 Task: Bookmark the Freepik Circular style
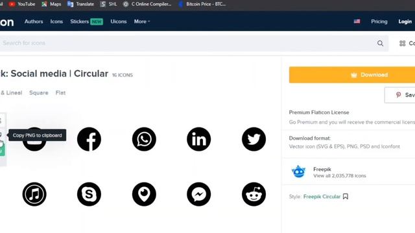[346, 197]
